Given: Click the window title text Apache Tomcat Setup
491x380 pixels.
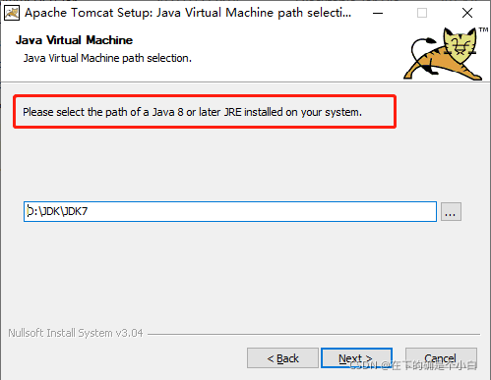Looking at the screenshot, I should pyautogui.click(x=188, y=13).
